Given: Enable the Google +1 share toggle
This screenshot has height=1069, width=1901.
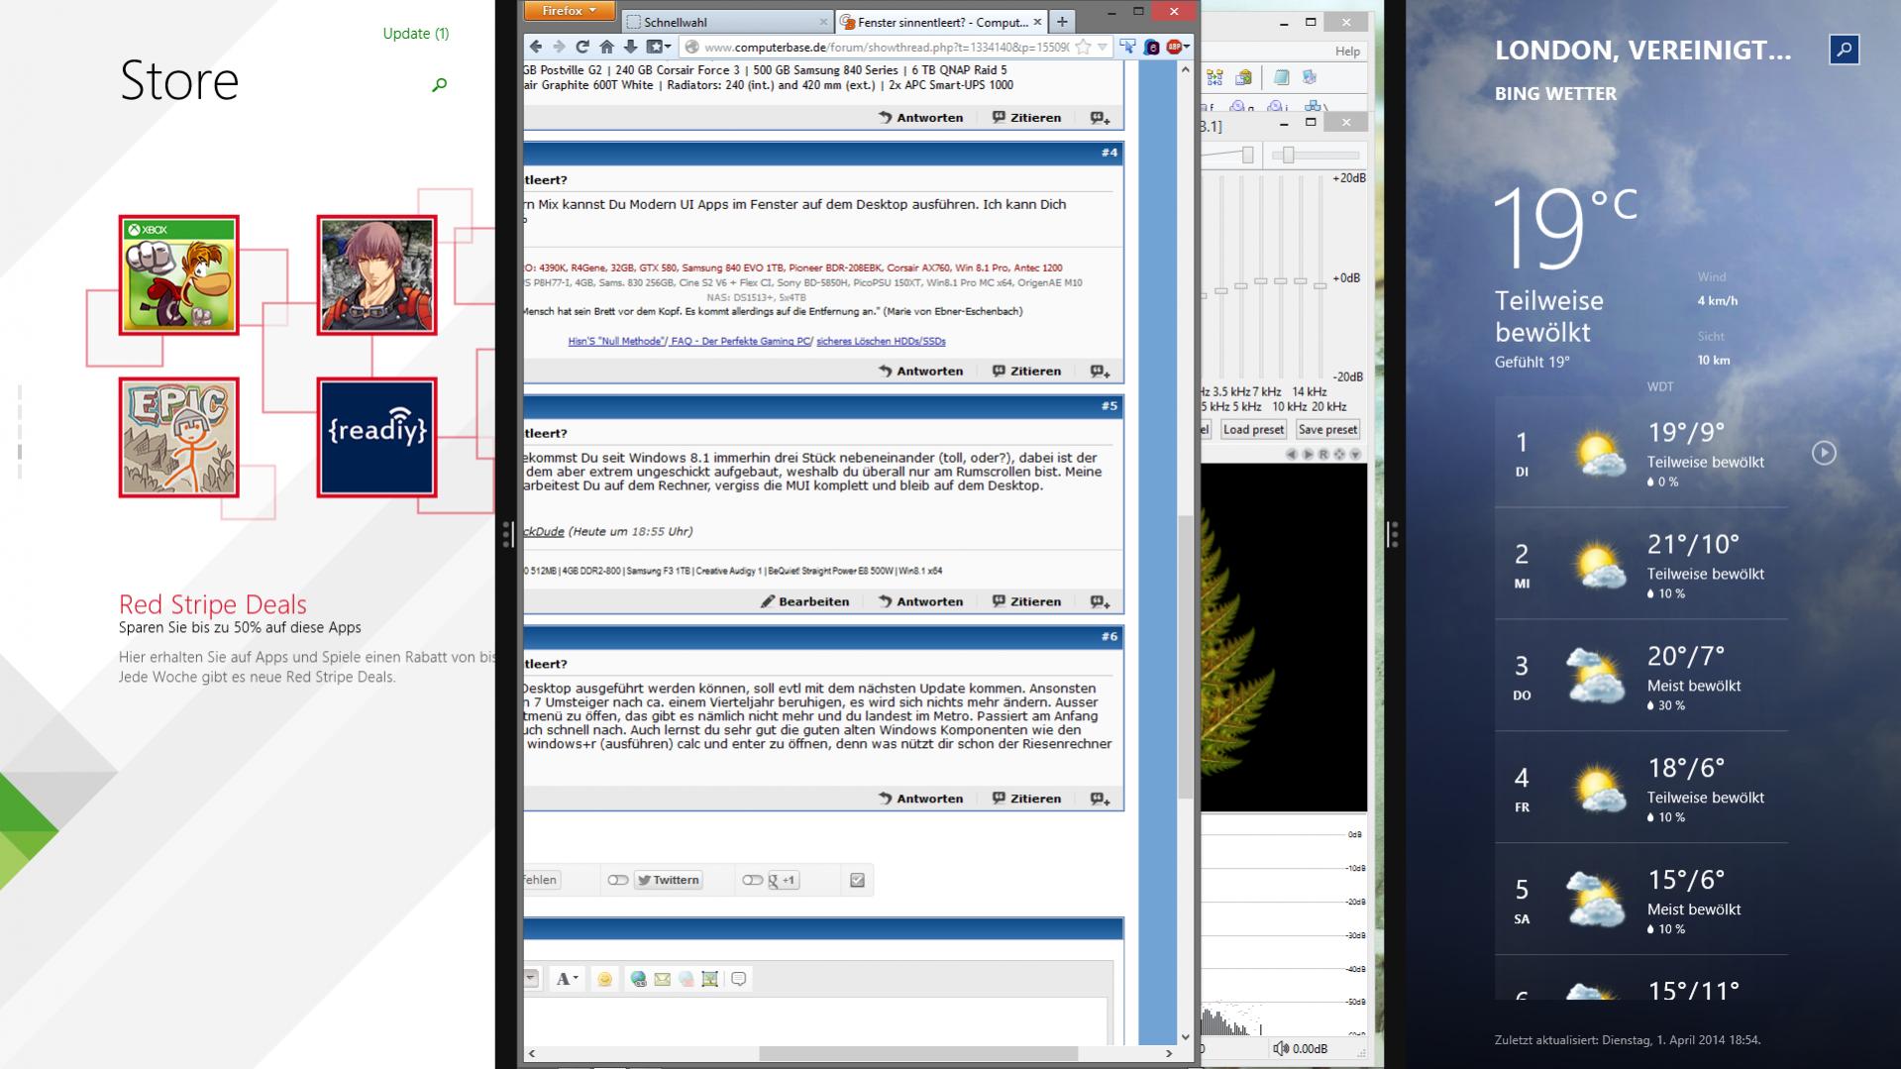Looking at the screenshot, I should [753, 880].
